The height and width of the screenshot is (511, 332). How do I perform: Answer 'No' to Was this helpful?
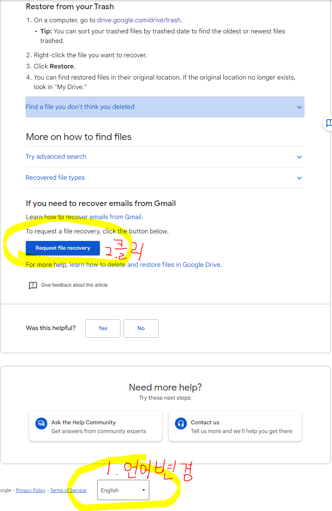coord(141,328)
